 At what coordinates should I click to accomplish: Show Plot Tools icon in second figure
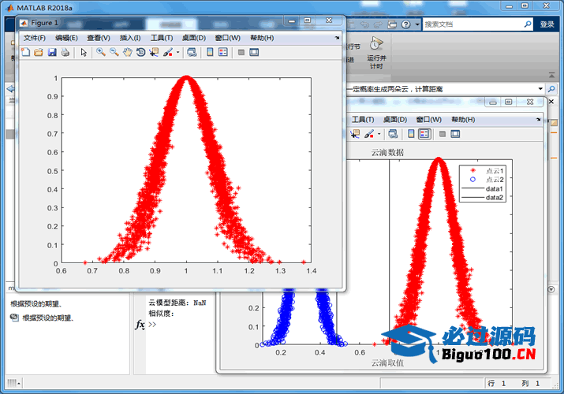pyautogui.click(x=455, y=134)
